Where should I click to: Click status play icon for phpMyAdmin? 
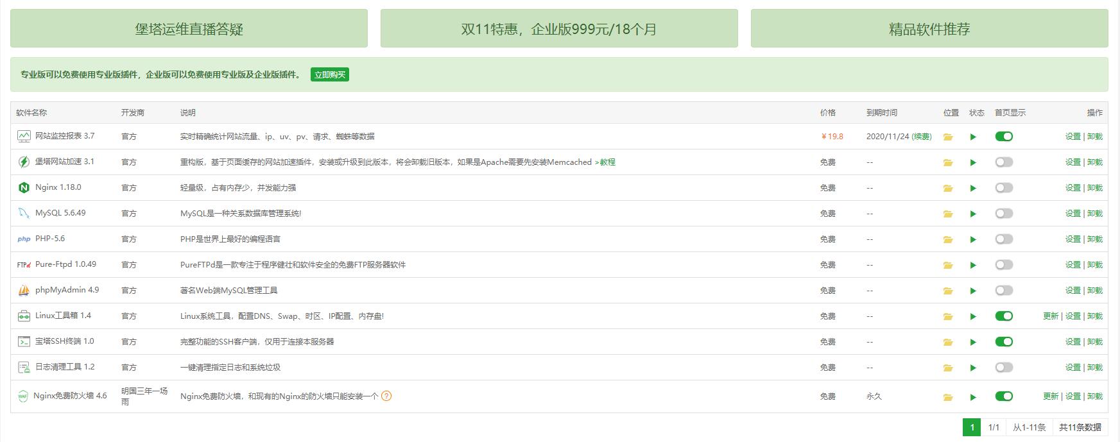(973, 291)
